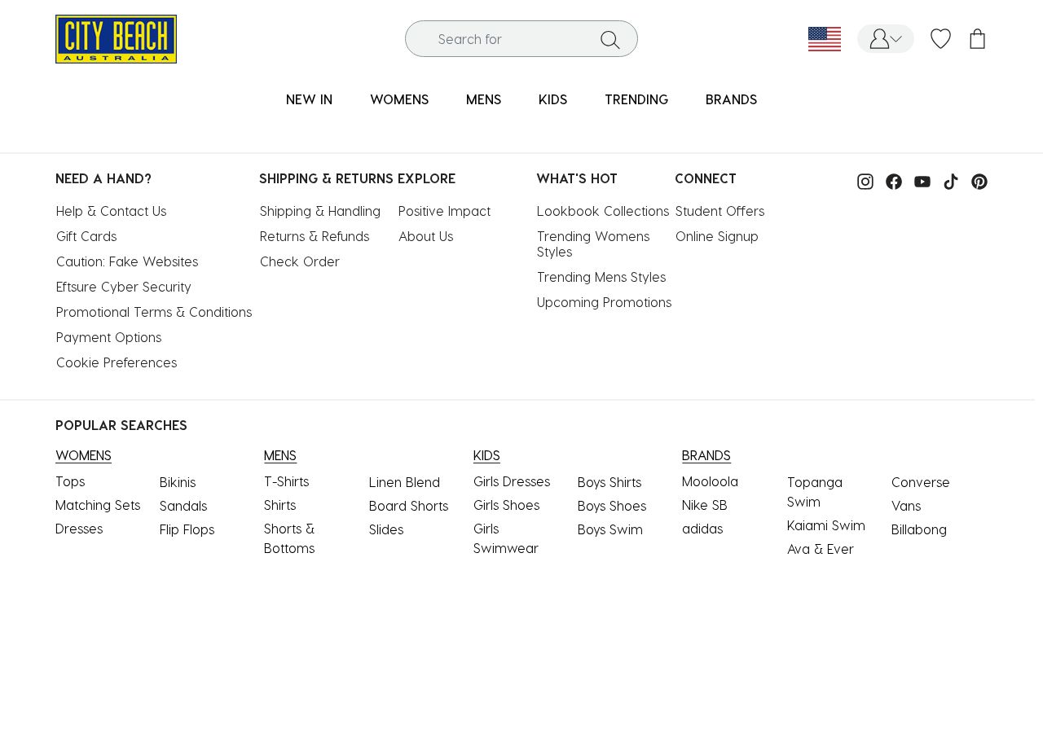The image size is (1043, 733).
Task: Go to Gift Cards
Action: pos(86,236)
